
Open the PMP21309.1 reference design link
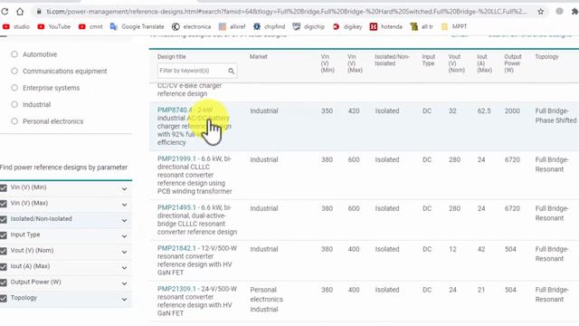coord(176,289)
